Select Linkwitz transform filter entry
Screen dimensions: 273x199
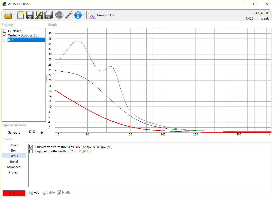click(x=74, y=147)
